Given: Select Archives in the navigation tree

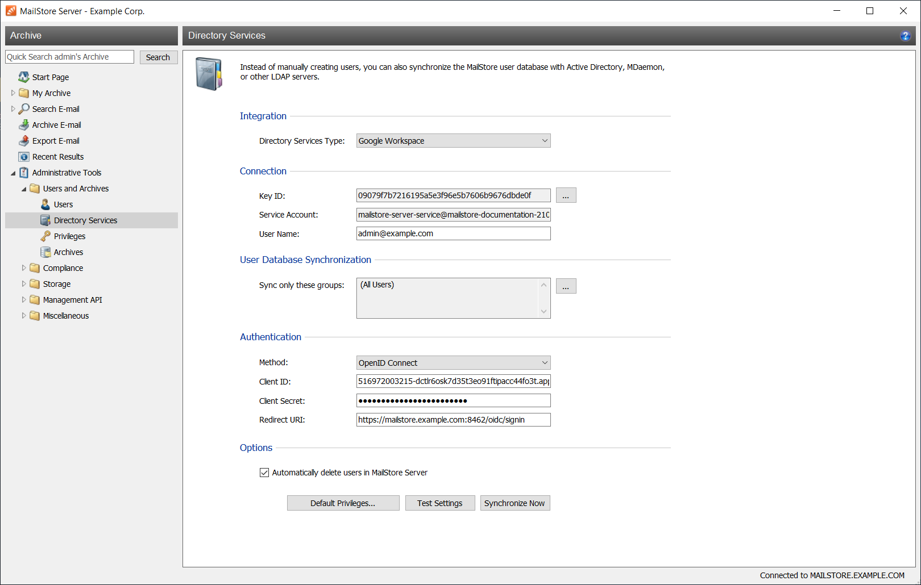Looking at the screenshot, I should pos(68,252).
